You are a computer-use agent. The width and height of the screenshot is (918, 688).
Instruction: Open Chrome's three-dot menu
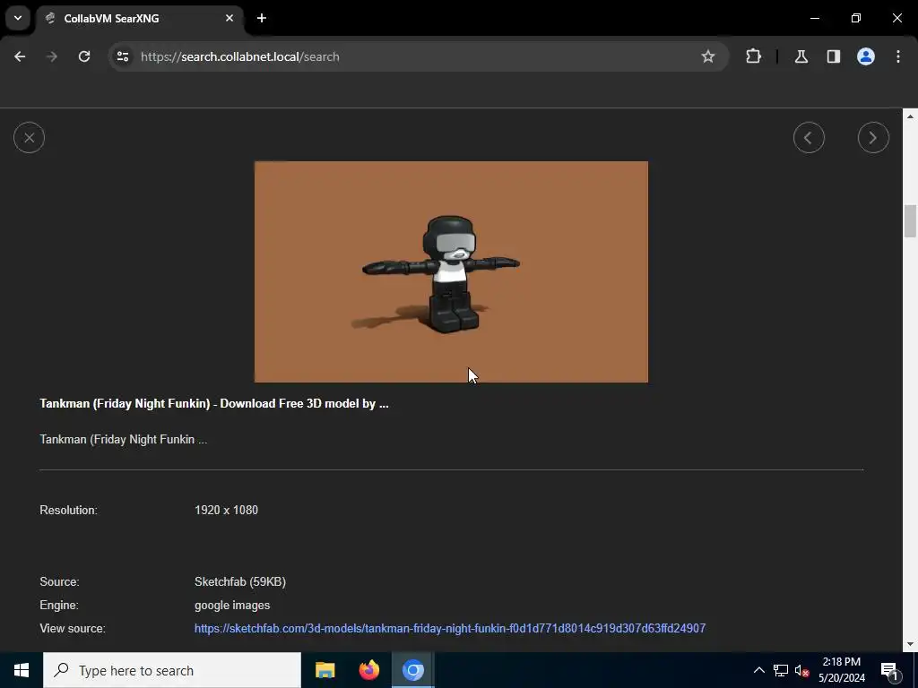897,56
